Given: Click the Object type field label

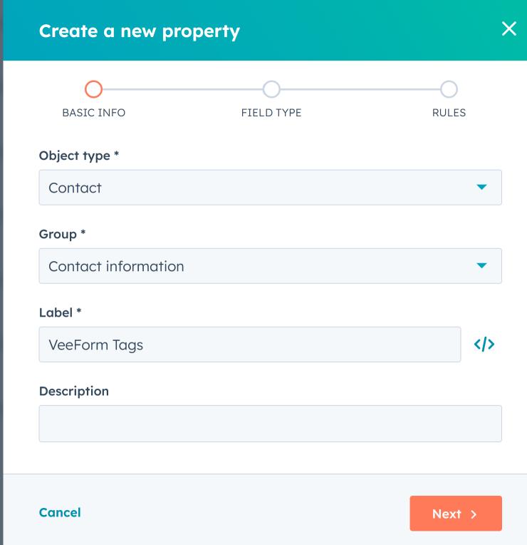Looking at the screenshot, I should pos(79,156).
